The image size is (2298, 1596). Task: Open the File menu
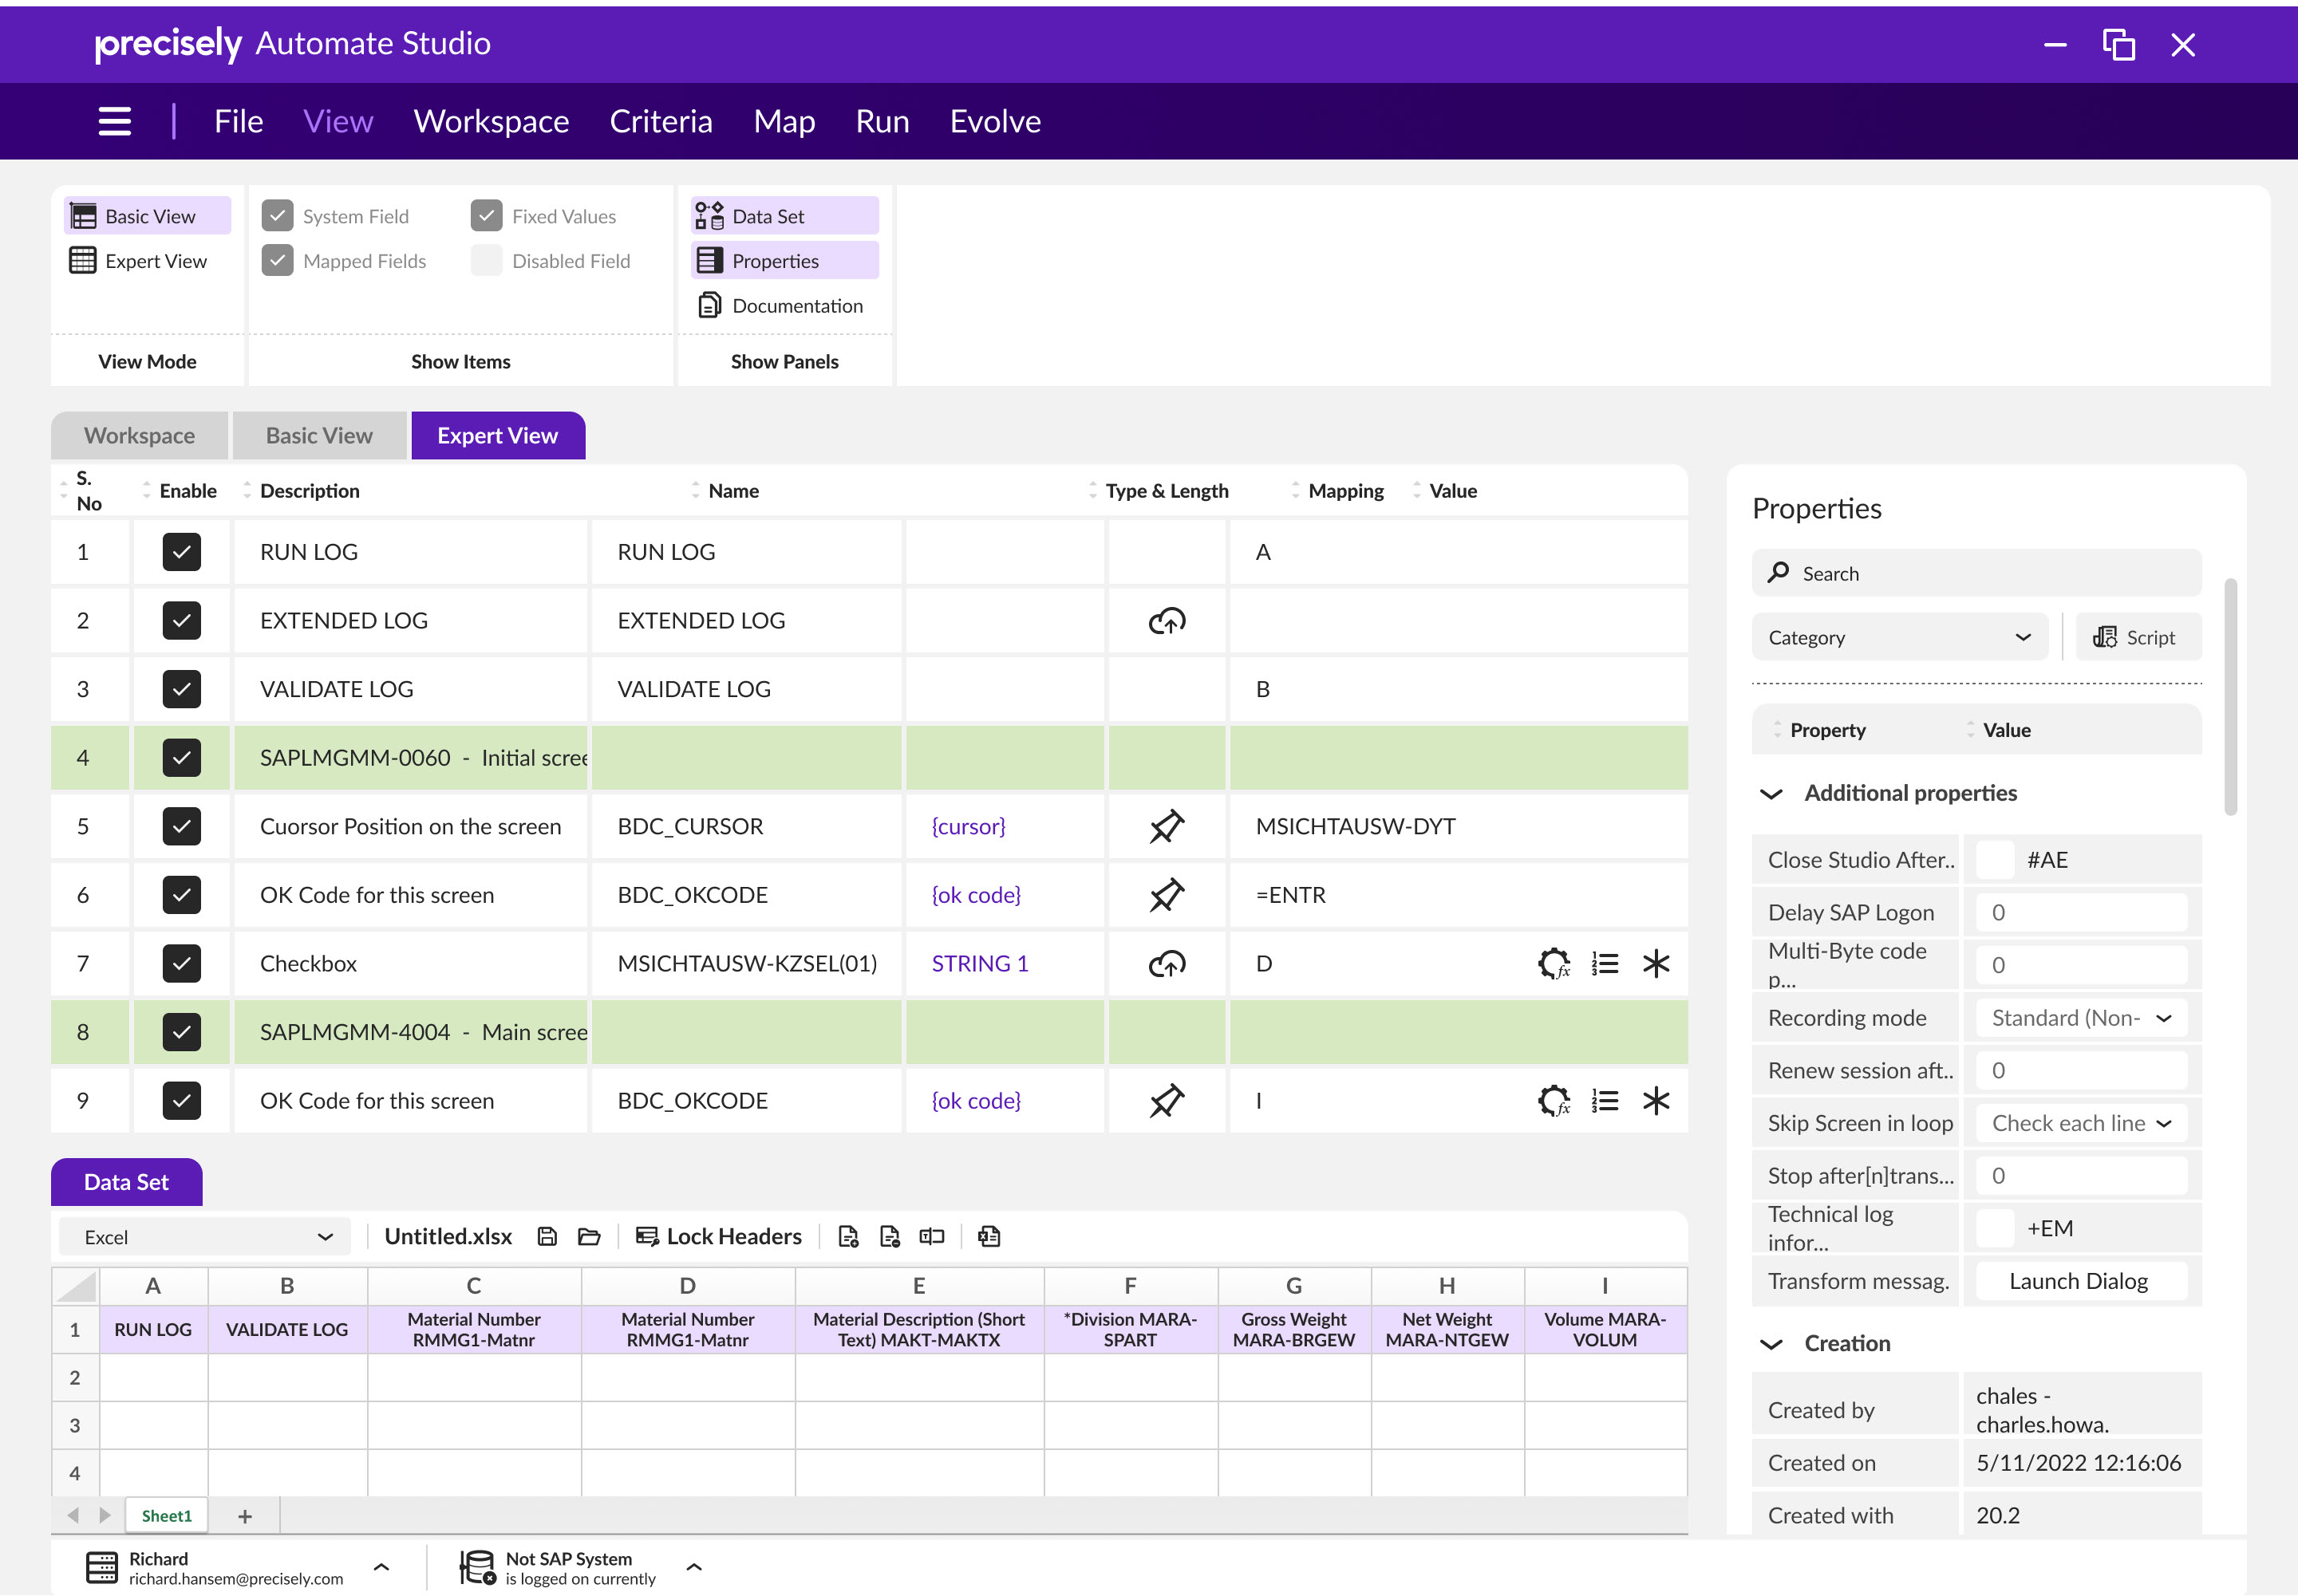pos(238,121)
